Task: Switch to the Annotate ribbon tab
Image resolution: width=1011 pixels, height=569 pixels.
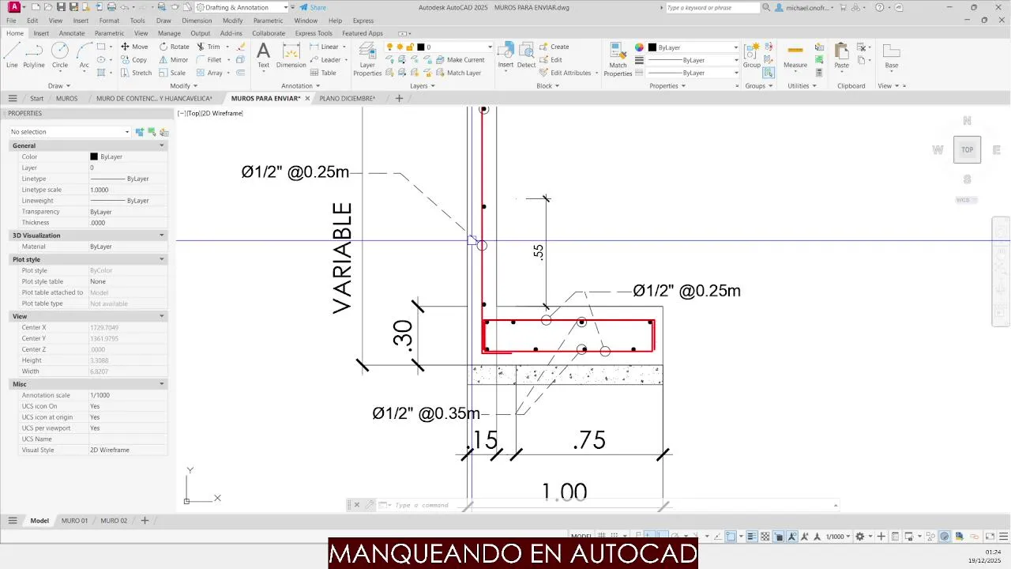Action: point(72,33)
